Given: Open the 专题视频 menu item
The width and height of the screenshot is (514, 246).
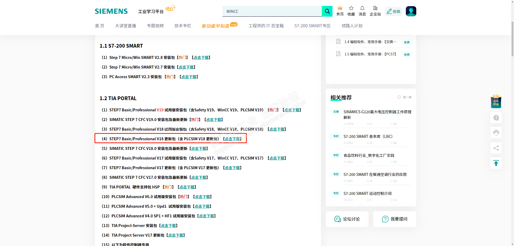Looking at the screenshot, I should (x=155, y=26).
